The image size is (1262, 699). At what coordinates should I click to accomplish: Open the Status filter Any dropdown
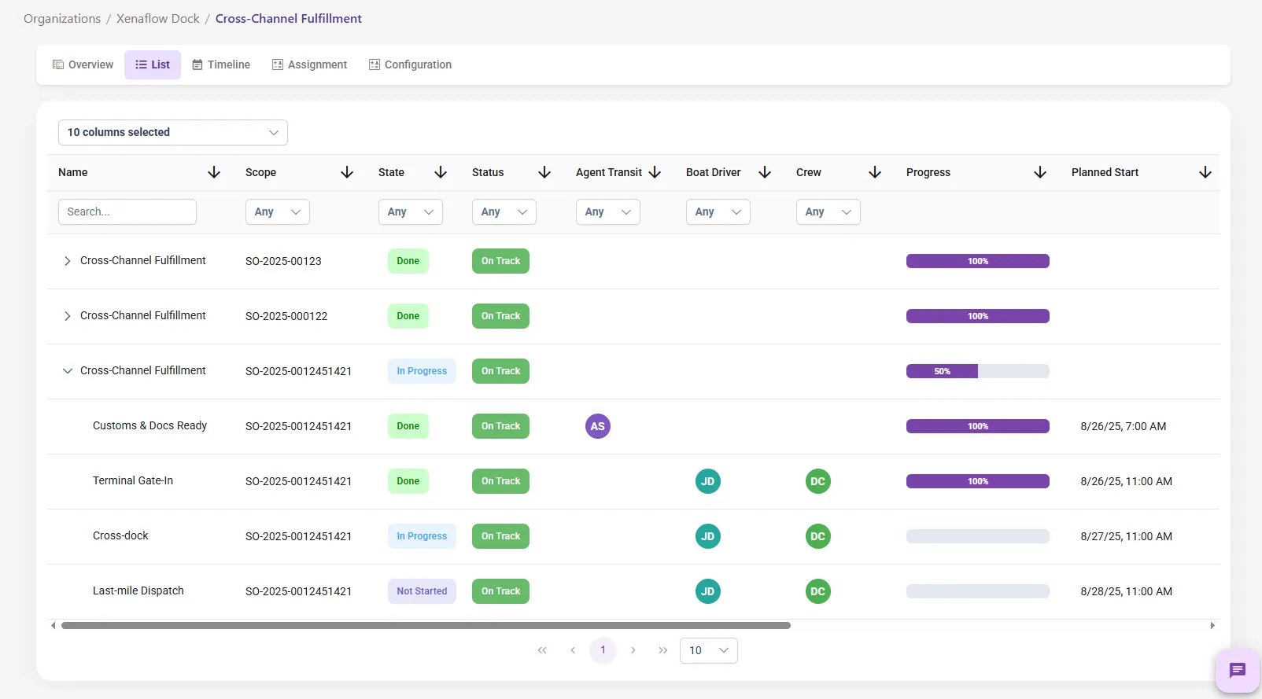[504, 212]
